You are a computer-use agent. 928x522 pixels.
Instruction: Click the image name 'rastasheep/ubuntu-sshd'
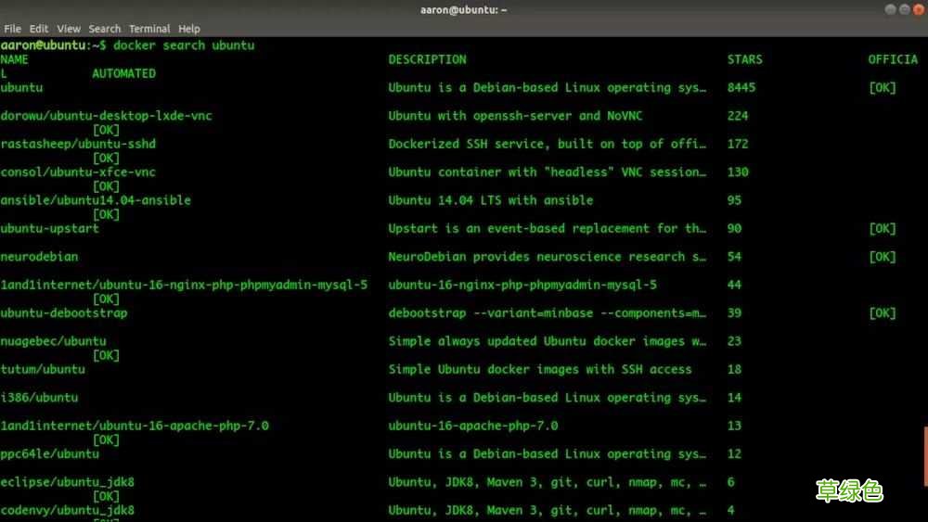coord(78,144)
